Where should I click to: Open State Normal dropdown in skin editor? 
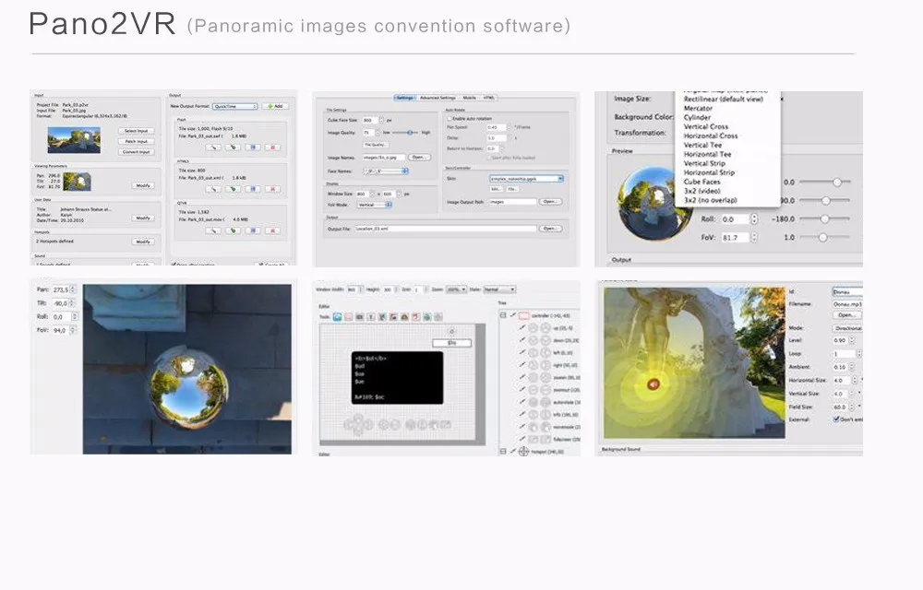pyautogui.click(x=499, y=289)
